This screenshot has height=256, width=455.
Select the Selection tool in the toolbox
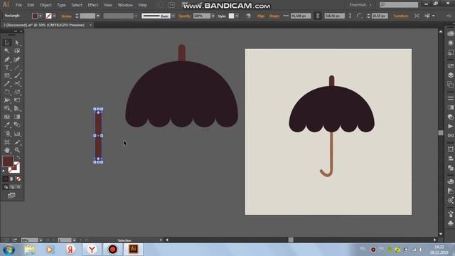click(x=7, y=43)
